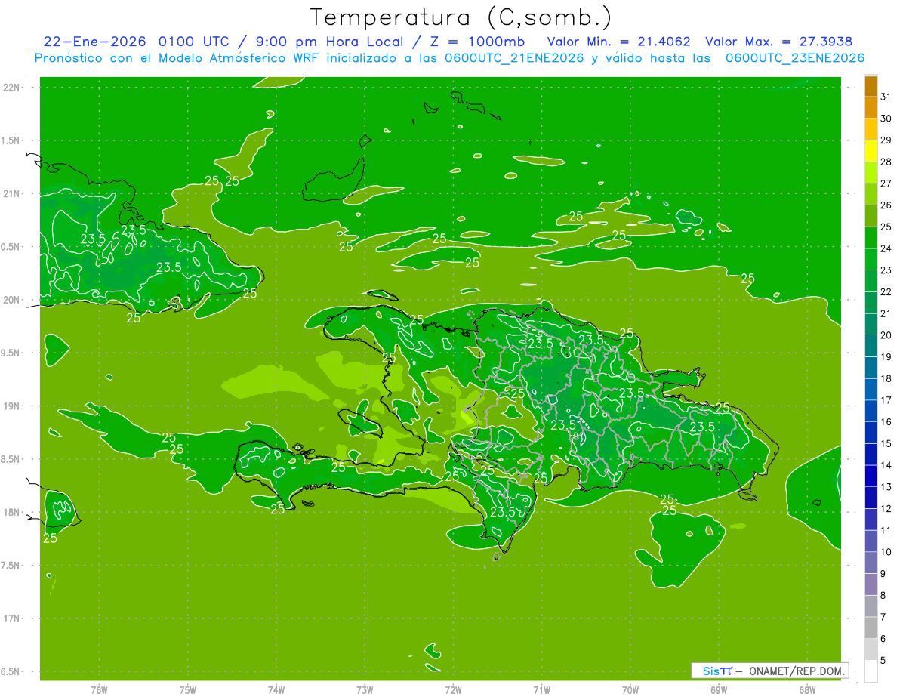Click the '71W' longitude axis label
Screen dimensions: 906x700
click(x=541, y=689)
